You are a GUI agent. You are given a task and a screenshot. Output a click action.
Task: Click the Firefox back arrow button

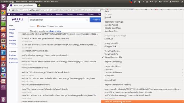click(9, 10)
